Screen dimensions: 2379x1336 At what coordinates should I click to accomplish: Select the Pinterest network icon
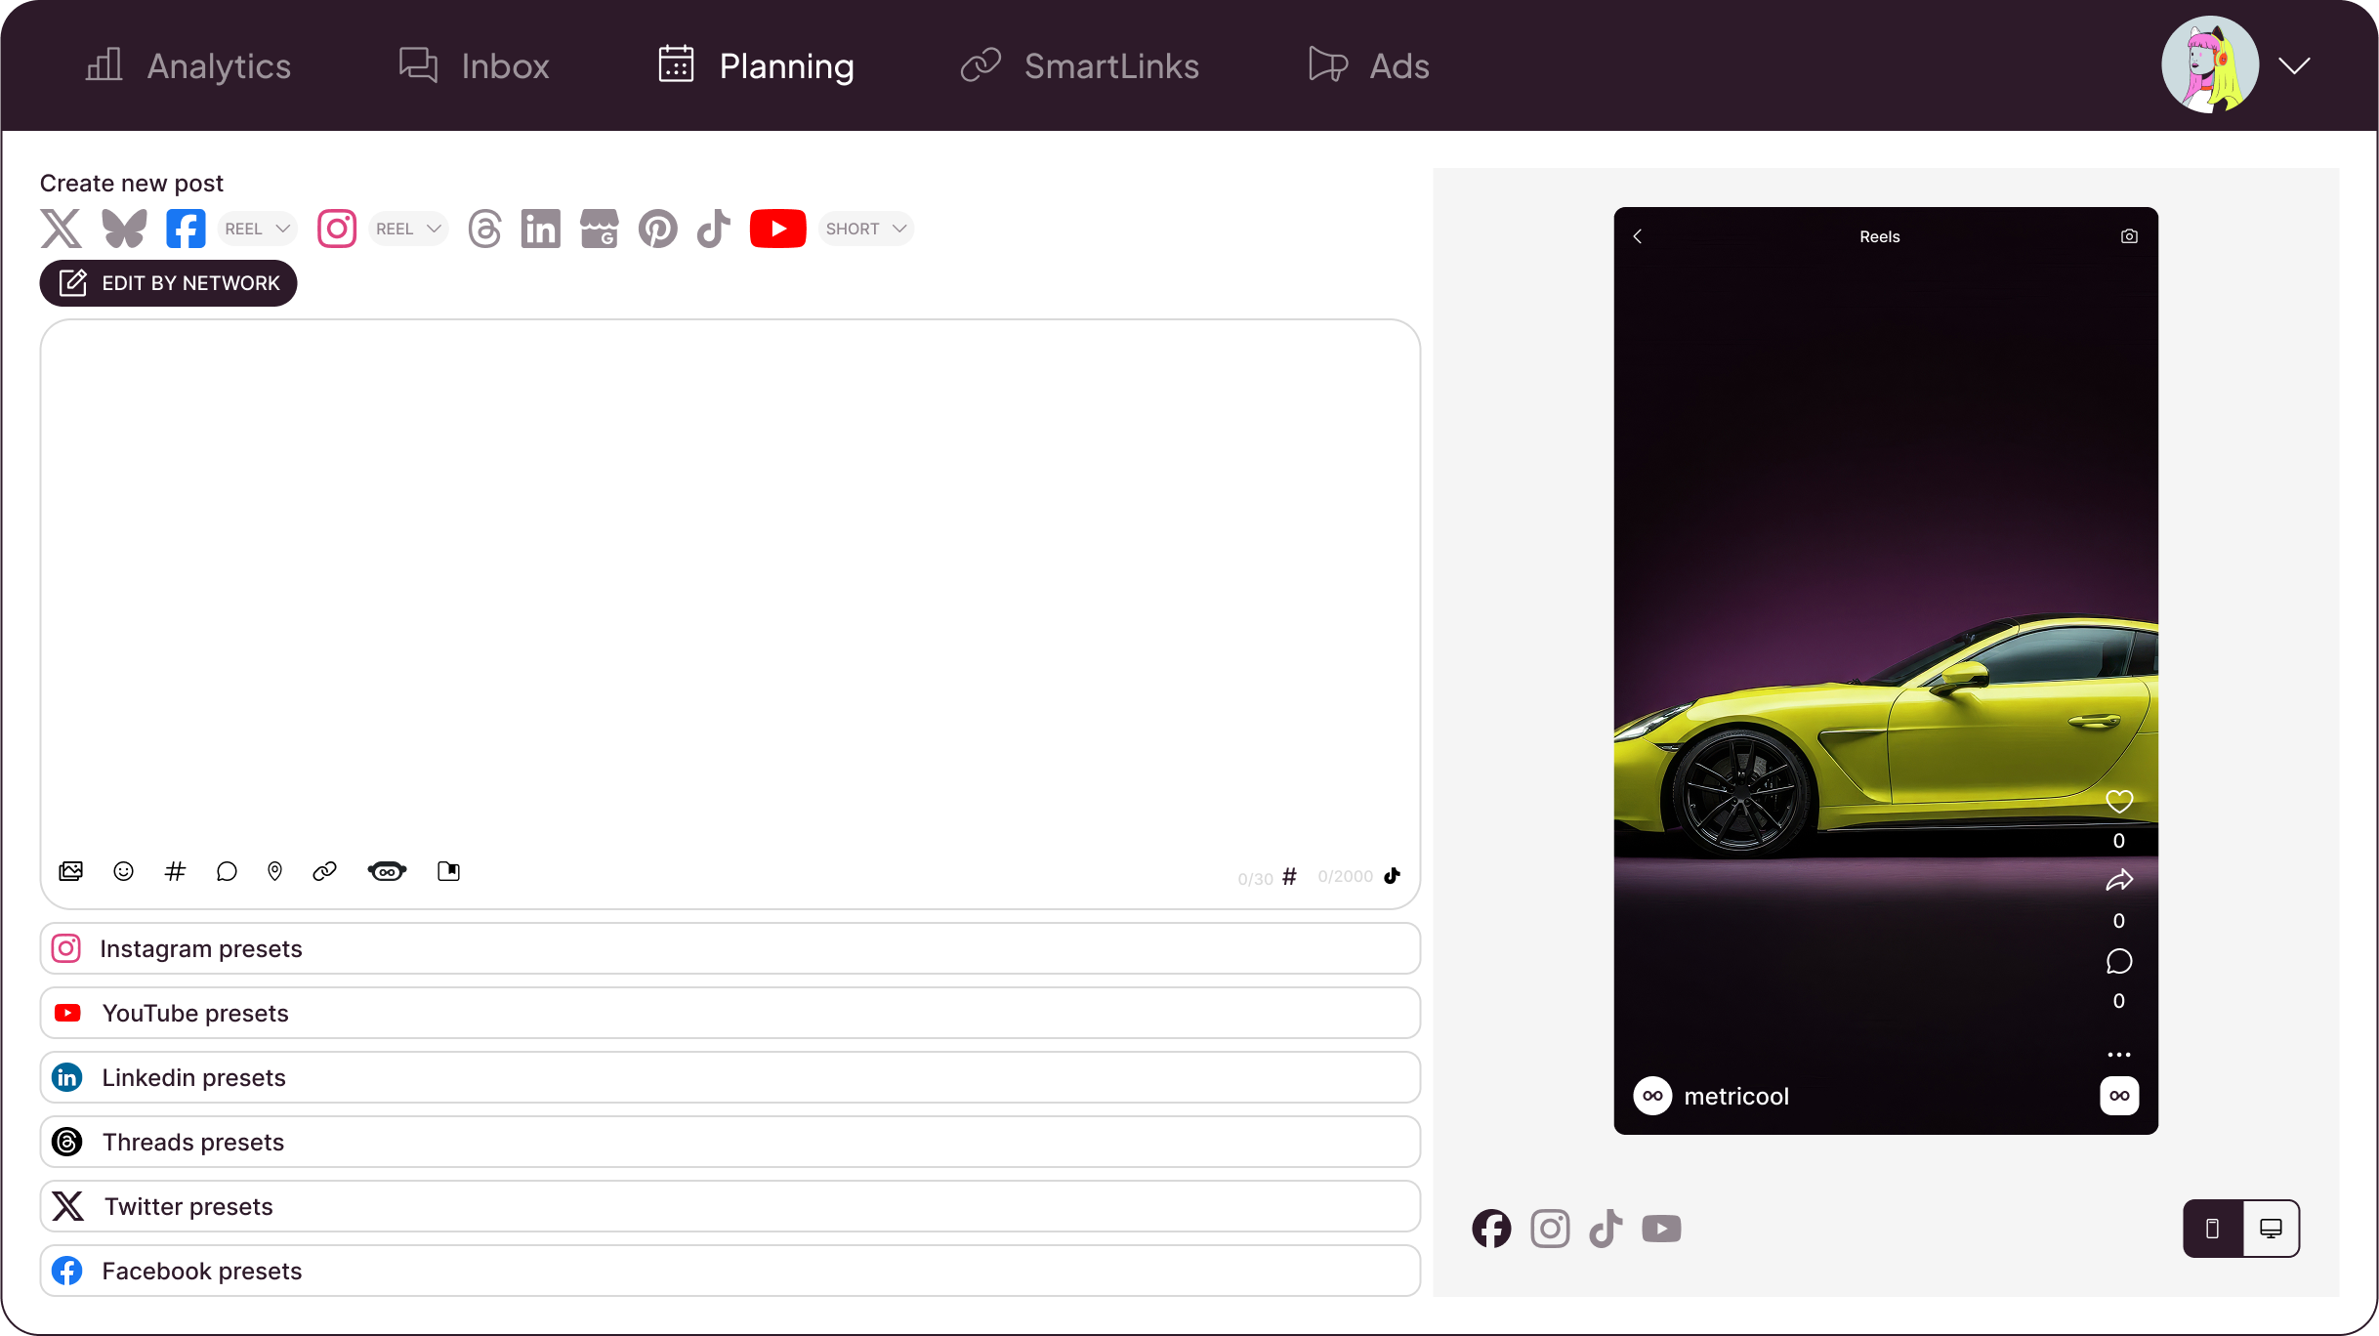coord(657,229)
